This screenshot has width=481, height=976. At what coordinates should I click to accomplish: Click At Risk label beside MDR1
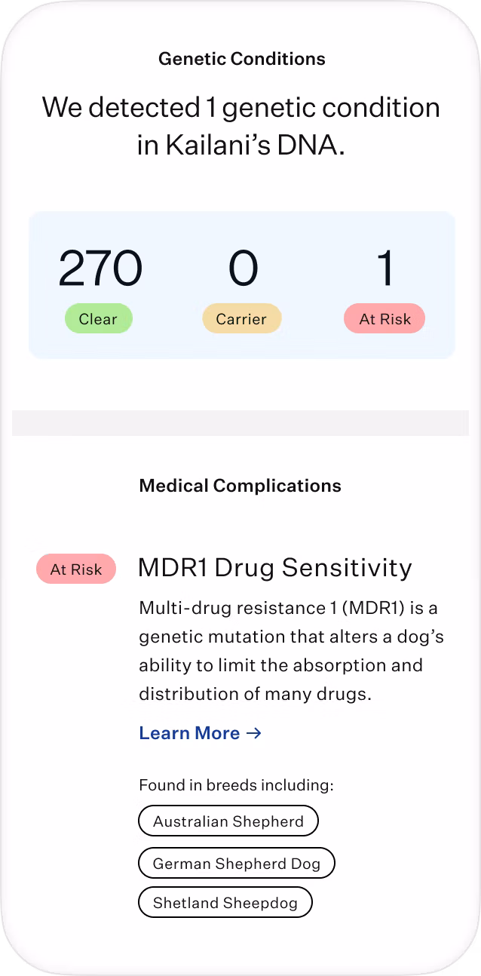pos(76,569)
